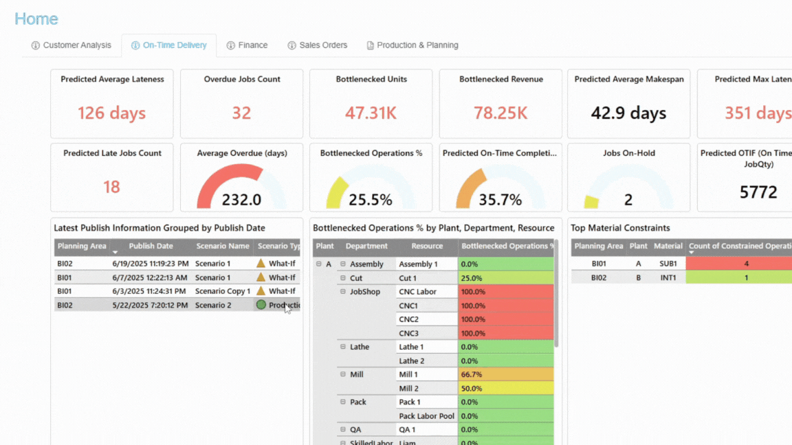Click the info icon on the On-Time Delivery tab
This screenshot has width=792, height=445.
tap(137, 45)
